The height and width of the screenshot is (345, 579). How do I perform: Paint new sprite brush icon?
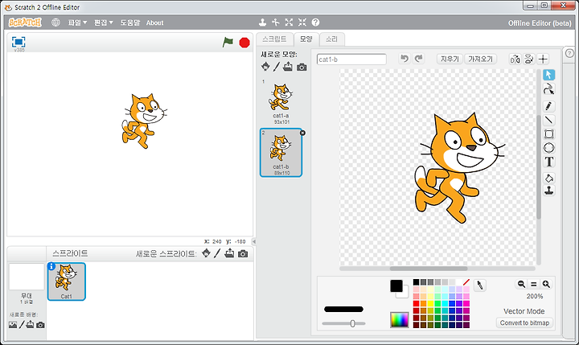217,253
